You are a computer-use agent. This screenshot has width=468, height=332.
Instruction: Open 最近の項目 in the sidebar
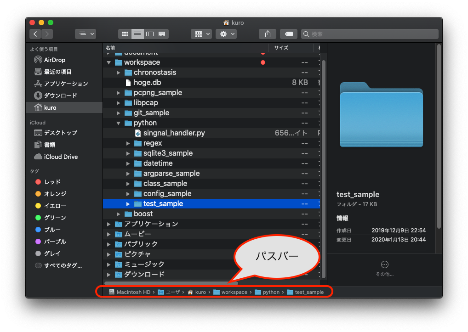pos(64,72)
